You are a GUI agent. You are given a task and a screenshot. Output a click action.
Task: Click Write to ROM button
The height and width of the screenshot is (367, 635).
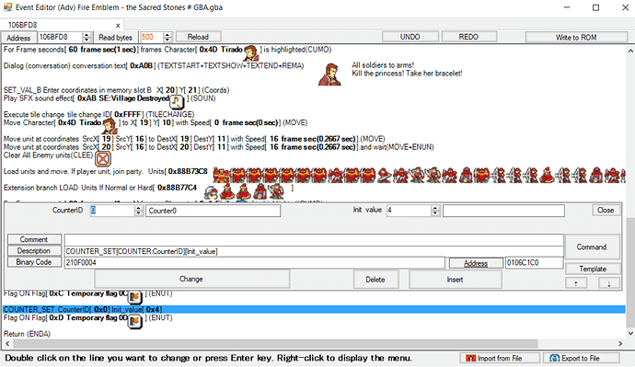point(576,37)
